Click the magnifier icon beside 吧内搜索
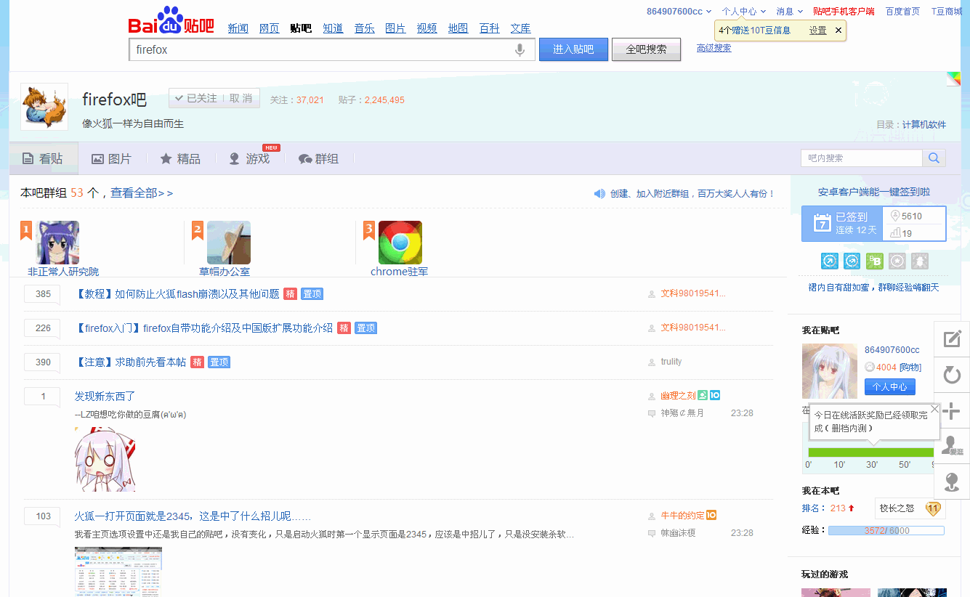 [934, 158]
